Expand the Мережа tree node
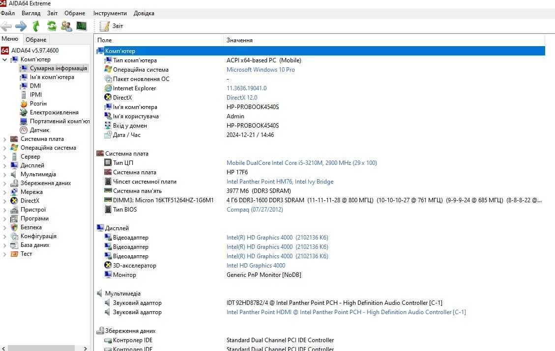 coord(4,192)
